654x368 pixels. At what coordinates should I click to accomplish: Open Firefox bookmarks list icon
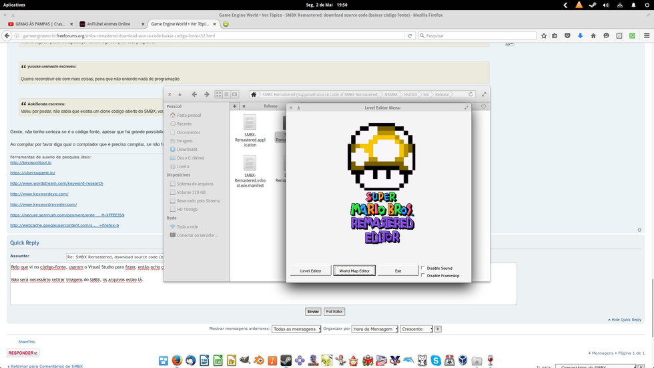pos(555,36)
